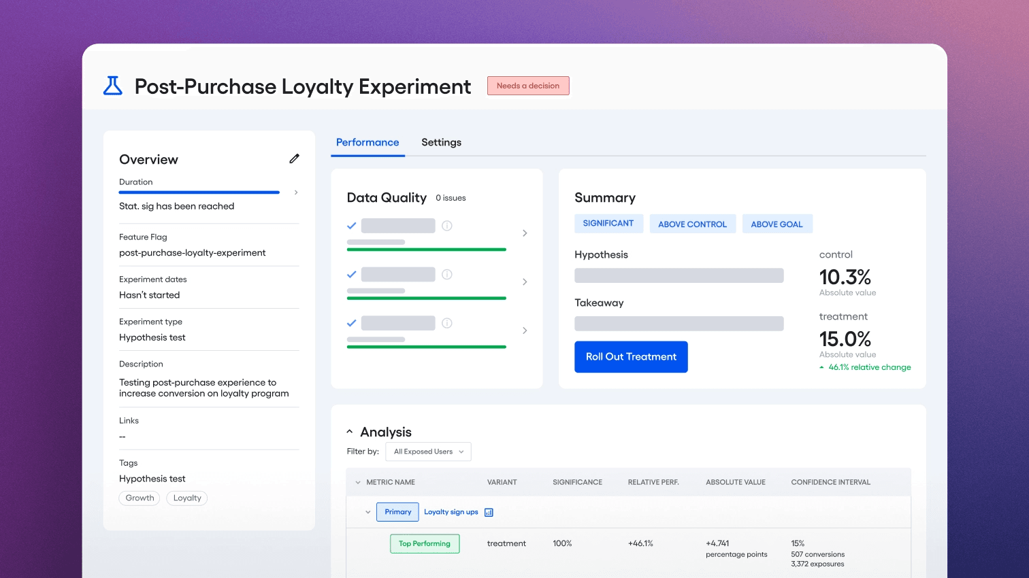
Task: Switch to the Settings tab
Action: point(441,142)
